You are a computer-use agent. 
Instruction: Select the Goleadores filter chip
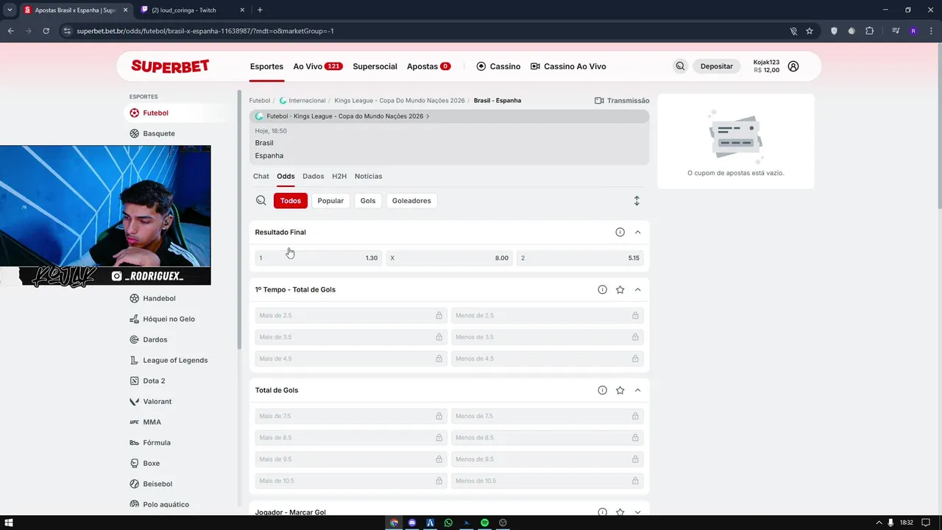tap(411, 200)
